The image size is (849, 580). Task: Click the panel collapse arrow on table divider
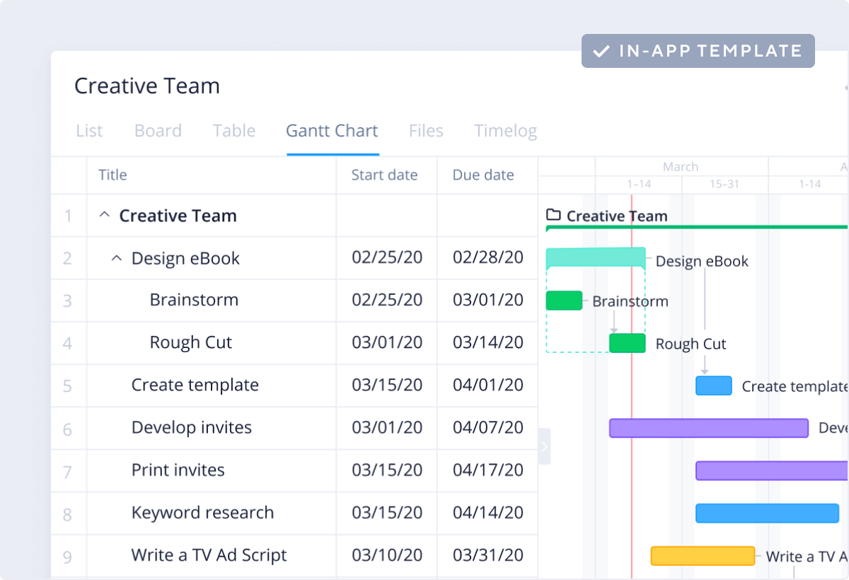(x=544, y=446)
